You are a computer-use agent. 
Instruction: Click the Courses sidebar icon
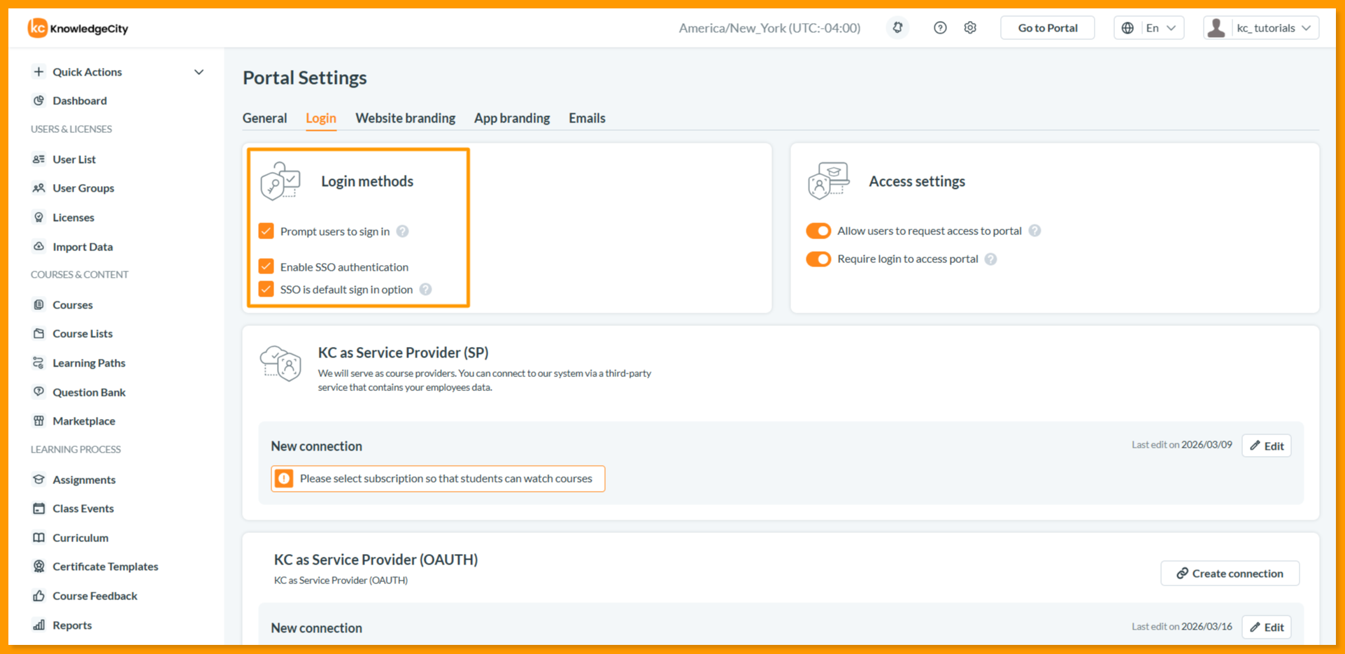[x=39, y=305]
